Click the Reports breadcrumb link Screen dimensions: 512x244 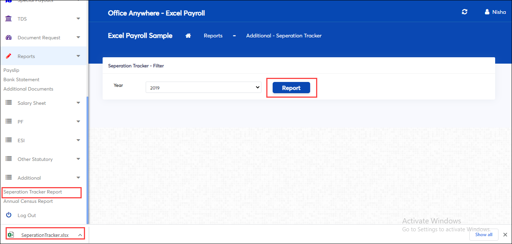(213, 36)
